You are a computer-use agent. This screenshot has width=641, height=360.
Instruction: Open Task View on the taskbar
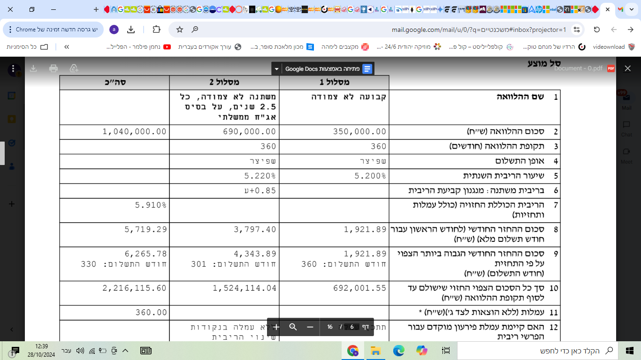coord(445,351)
